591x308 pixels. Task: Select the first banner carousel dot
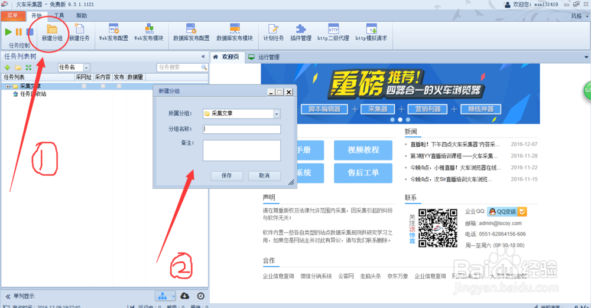click(392, 120)
